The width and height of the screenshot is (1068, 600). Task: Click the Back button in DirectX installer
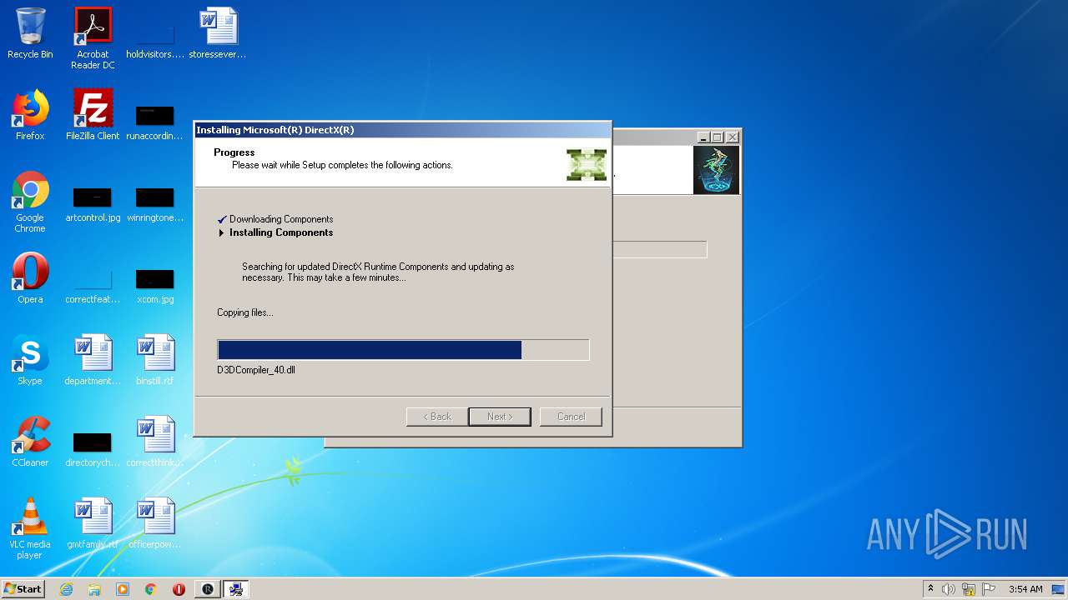click(436, 417)
